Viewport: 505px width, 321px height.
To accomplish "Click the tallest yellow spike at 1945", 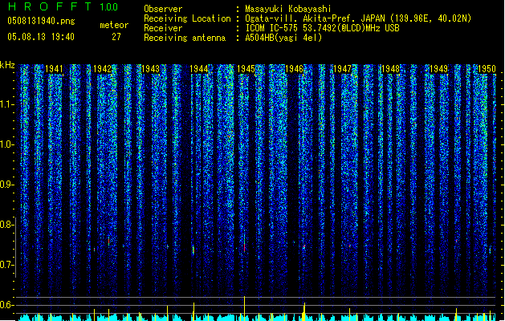I will click(x=244, y=308).
